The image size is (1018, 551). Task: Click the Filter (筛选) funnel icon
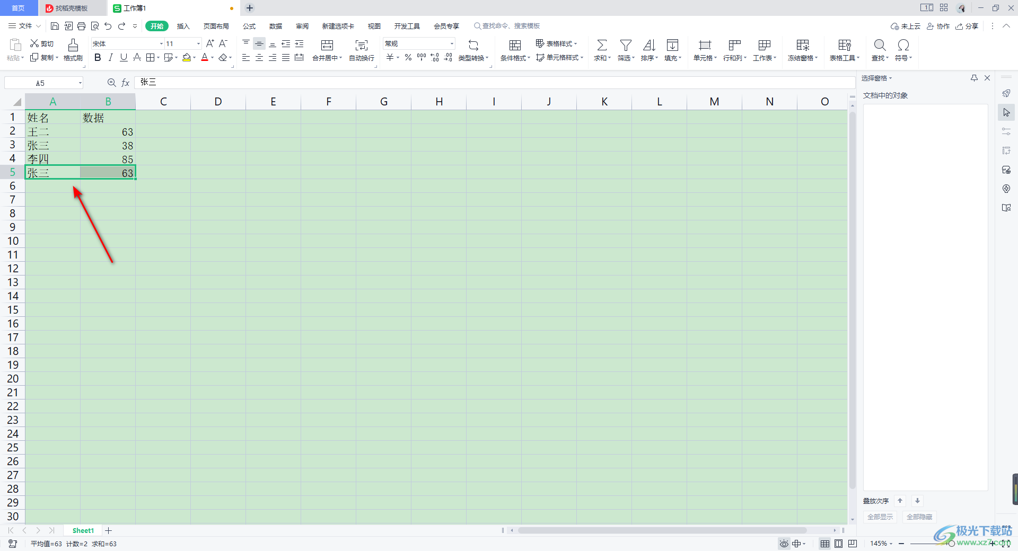pyautogui.click(x=626, y=45)
